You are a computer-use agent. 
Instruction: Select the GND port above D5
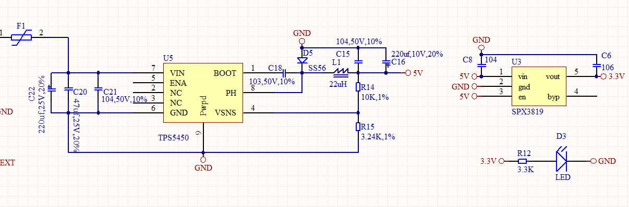[302, 37]
